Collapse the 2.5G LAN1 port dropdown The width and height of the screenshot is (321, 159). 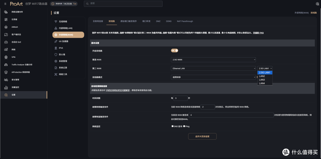tap(265, 68)
